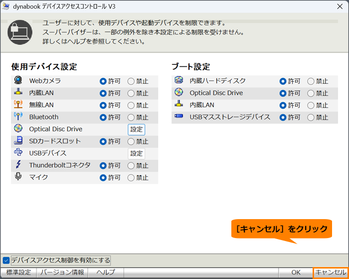
Task: Open 設定 for Optical Disc Drive
Action: [x=137, y=129]
